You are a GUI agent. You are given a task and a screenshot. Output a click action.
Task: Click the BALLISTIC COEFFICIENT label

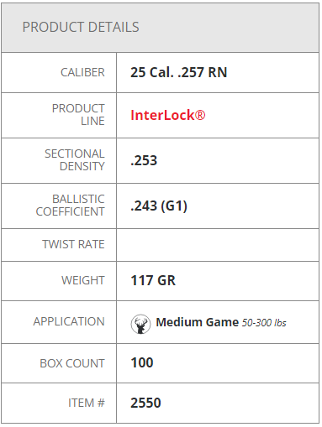71,206
